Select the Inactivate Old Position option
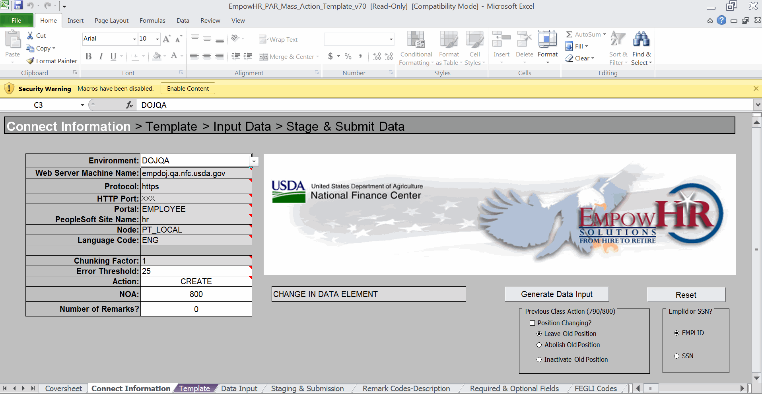 coord(539,360)
